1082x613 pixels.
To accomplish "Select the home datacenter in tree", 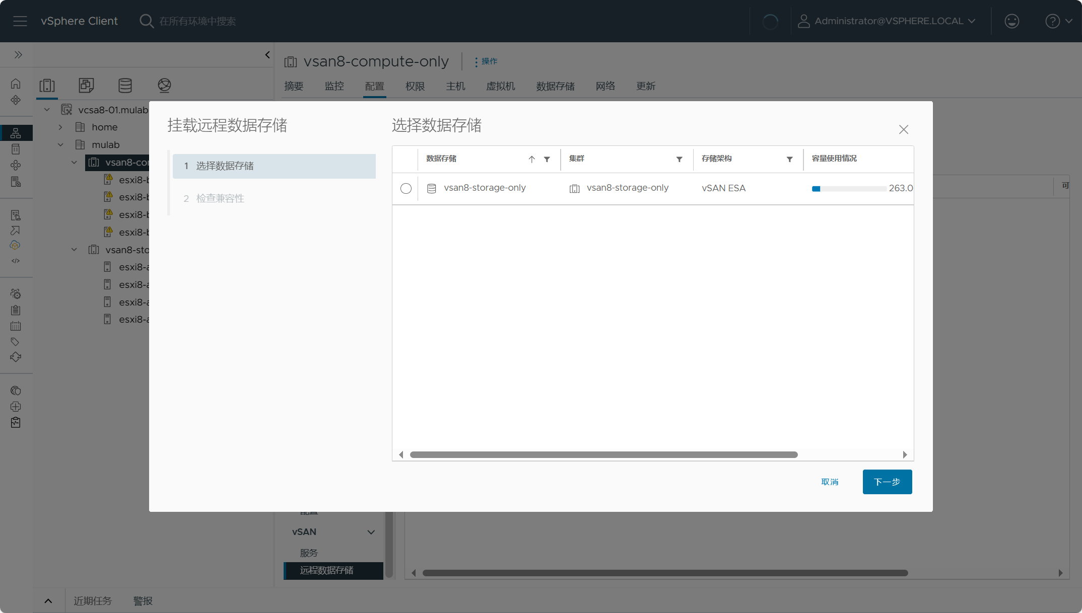I will click(104, 127).
